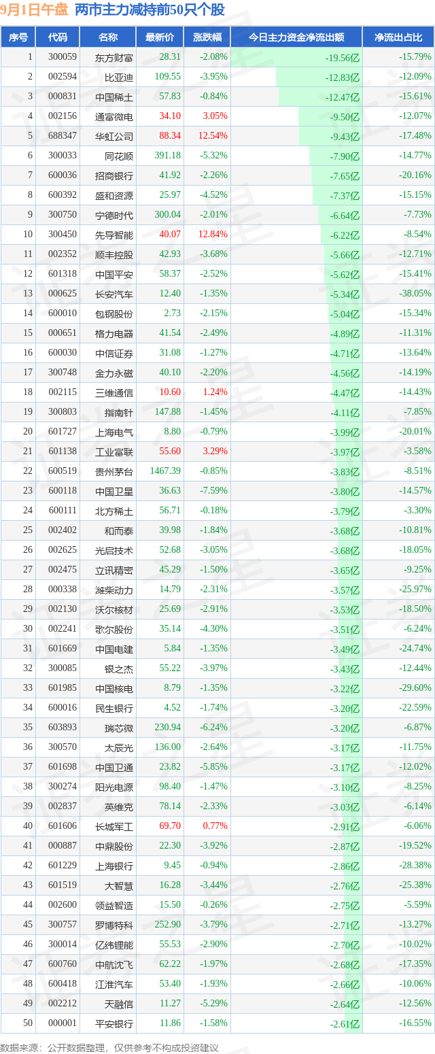The width and height of the screenshot is (435, 1054).
Task: Click stock name 盛和资源
Action: [x=115, y=195]
